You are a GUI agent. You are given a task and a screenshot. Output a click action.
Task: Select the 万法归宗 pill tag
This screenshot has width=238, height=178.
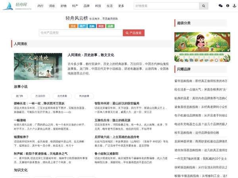(40, 96)
